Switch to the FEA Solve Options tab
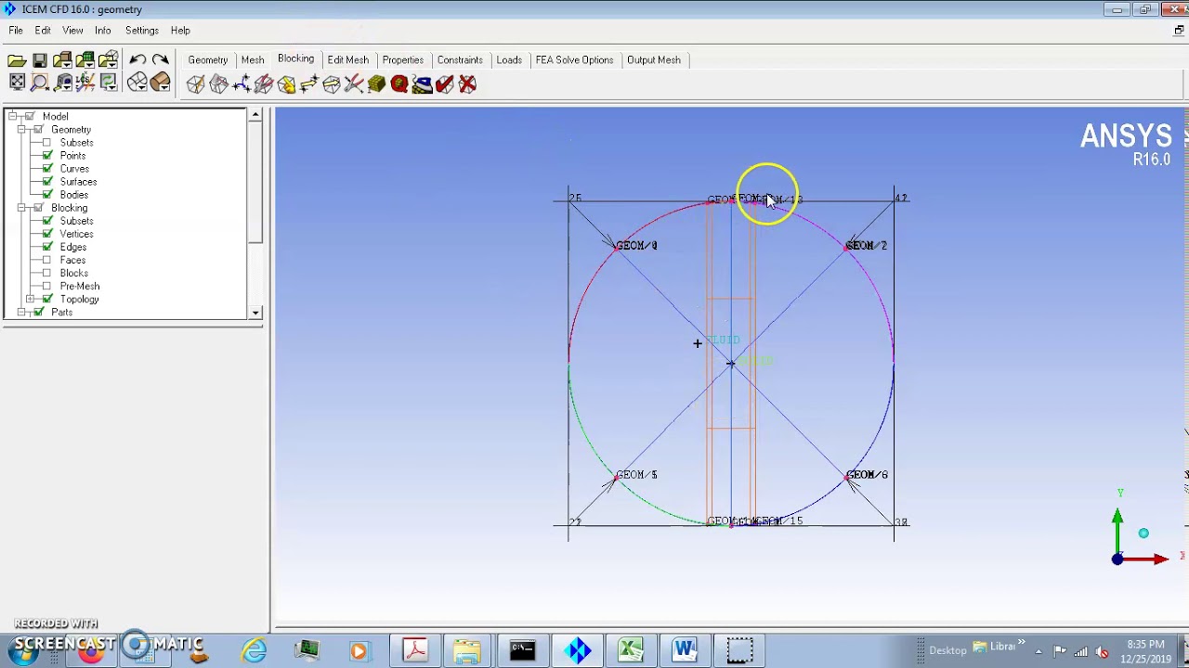This screenshot has height=668, width=1189. [x=574, y=59]
